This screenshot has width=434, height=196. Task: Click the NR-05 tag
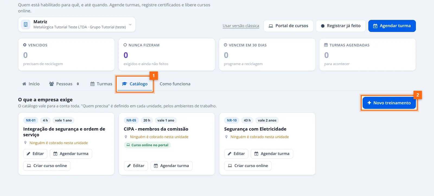[131, 120]
